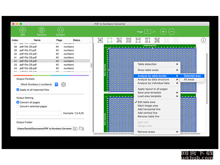Viewport: 220px width, 165px height.
Task: Select pdf-file-23.pdf row
Action: point(51,57)
